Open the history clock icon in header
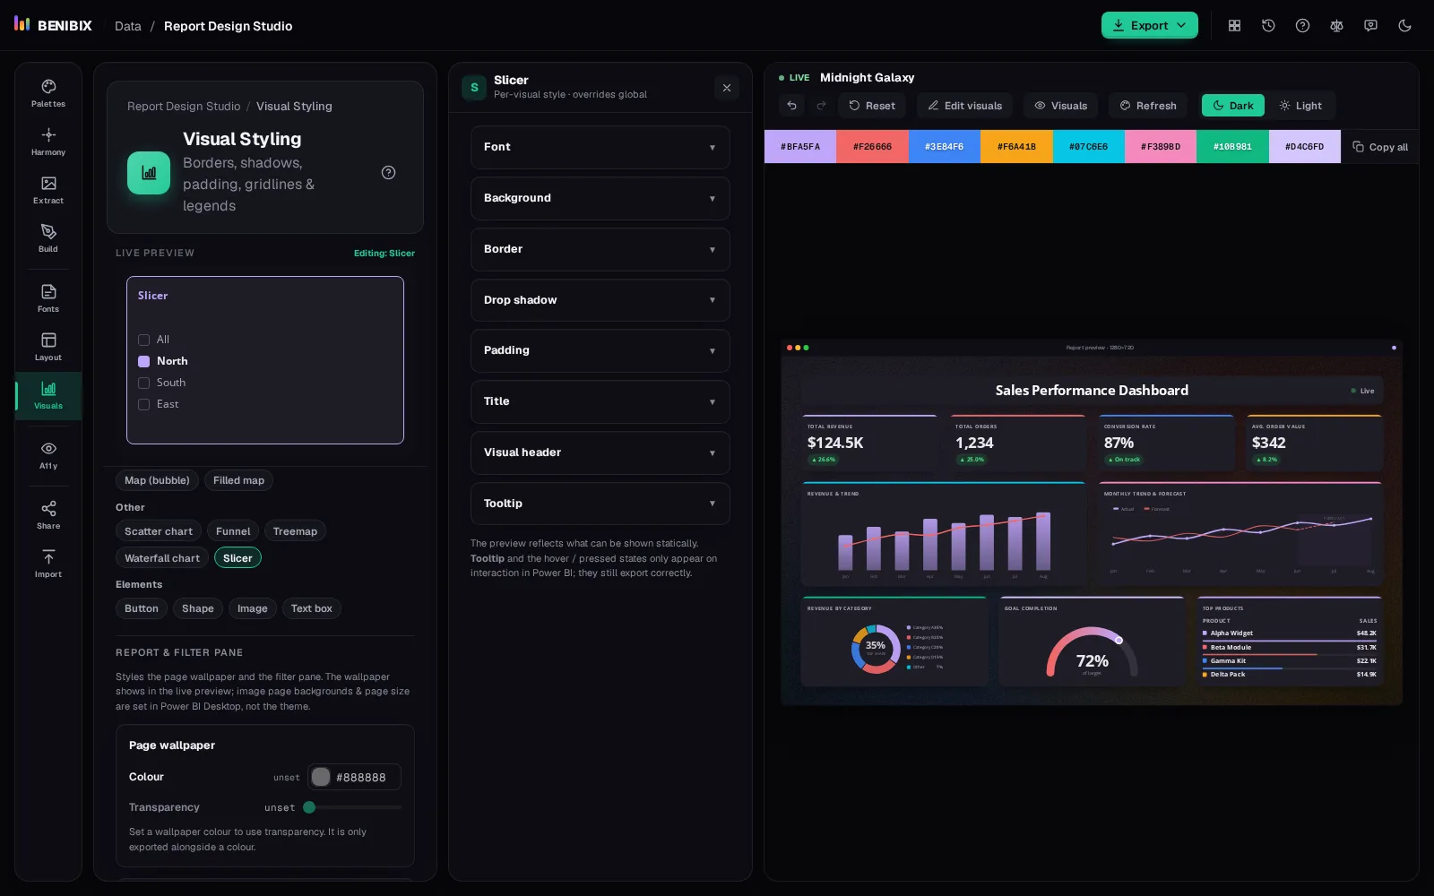Screen dimensions: 1434x896 [x=1268, y=26]
